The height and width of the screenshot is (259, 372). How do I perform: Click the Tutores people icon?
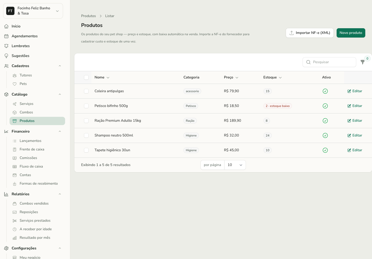point(15,75)
